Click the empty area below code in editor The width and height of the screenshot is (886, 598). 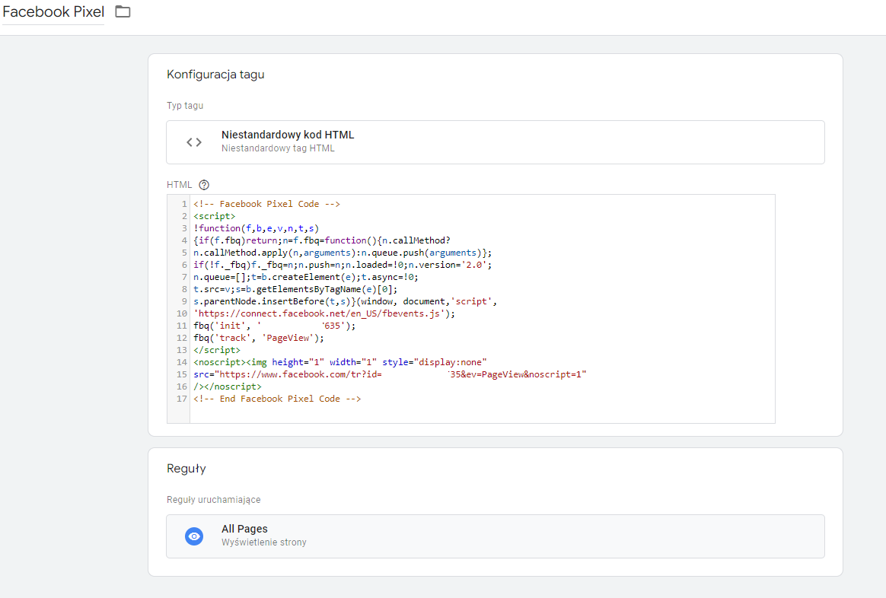click(x=480, y=412)
